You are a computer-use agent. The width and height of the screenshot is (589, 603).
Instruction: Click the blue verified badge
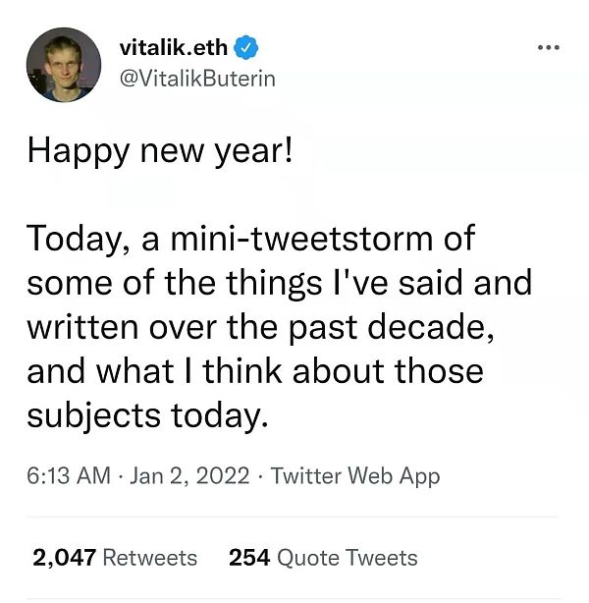coord(250,46)
